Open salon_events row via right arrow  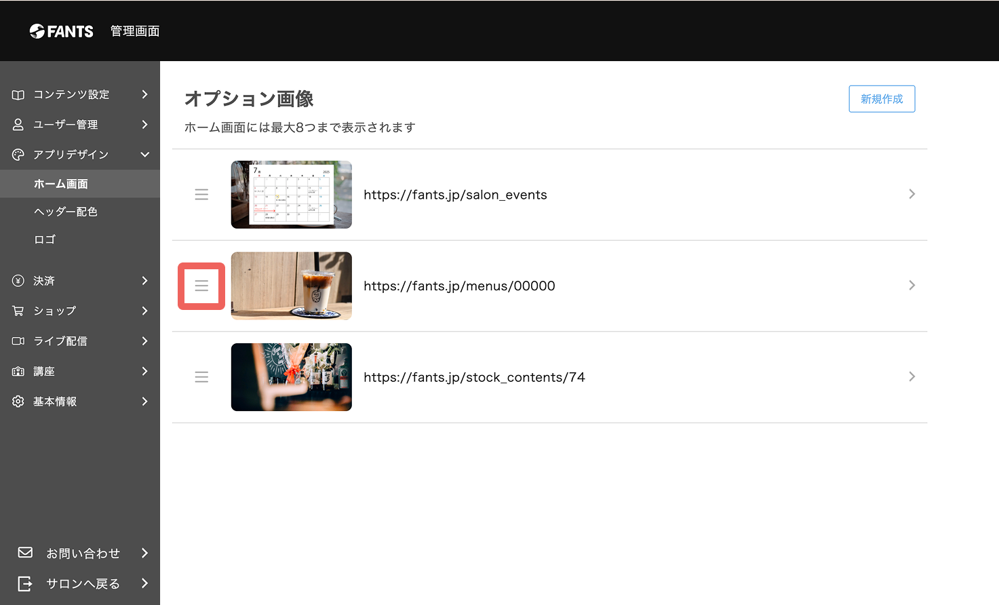point(912,194)
